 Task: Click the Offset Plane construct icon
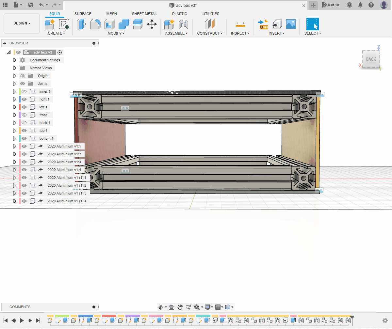tap(209, 24)
